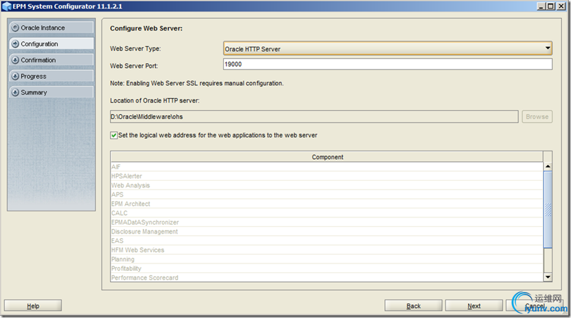Click the Confirmation step arrow icon
This screenshot has height=318, width=571.
tap(16, 60)
